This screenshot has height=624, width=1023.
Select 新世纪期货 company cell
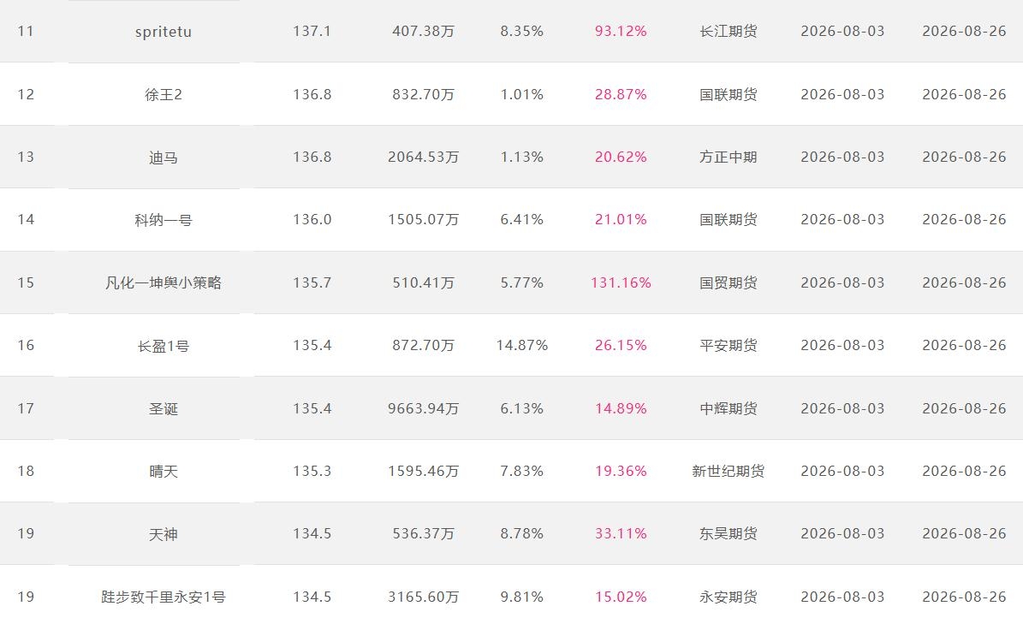(729, 471)
